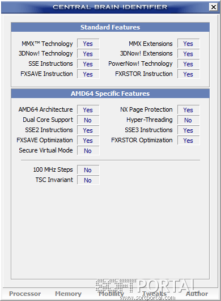This screenshot has height=301, width=221.
Task: Click the 3DNow! Extensions value field
Action: [188, 54]
